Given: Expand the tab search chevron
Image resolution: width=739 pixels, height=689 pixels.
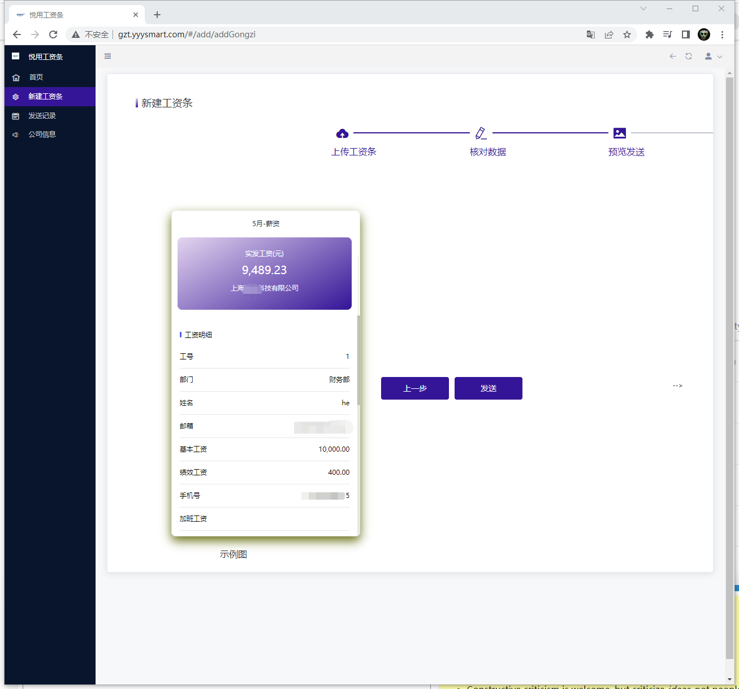Looking at the screenshot, I should pos(643,8).
